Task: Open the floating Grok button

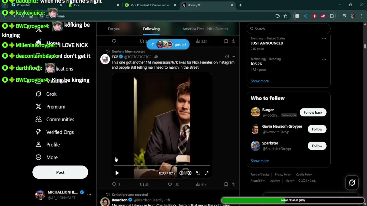Action: point(352,183)
